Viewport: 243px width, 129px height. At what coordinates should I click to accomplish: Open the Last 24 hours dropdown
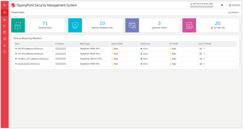click(x=234, y=12)
